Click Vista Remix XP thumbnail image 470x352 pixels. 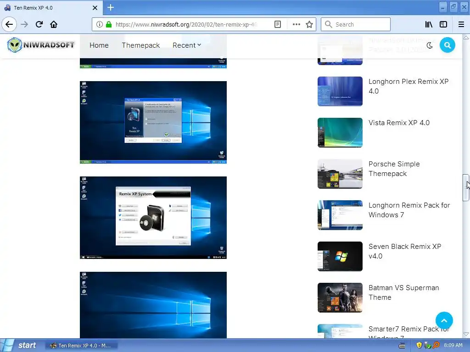[340, 132]
